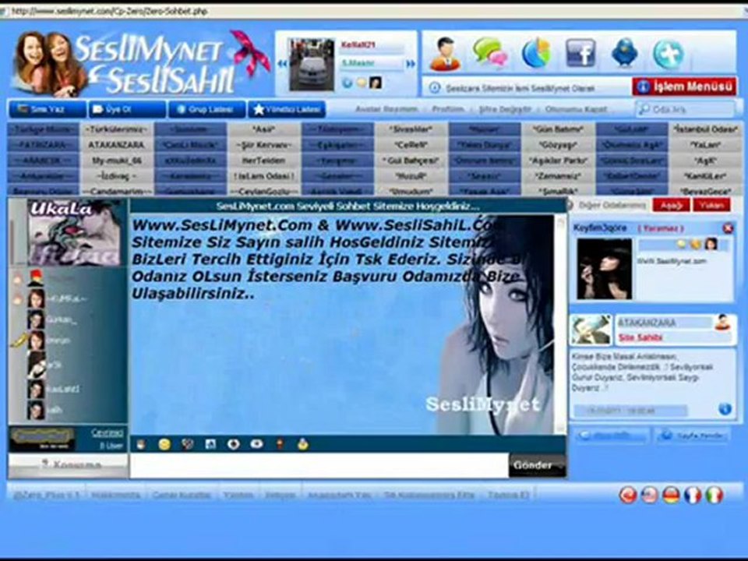Open the İşlem Menüsü button
The height and width of the screenshot is (561, 748).
click(685, 86)
